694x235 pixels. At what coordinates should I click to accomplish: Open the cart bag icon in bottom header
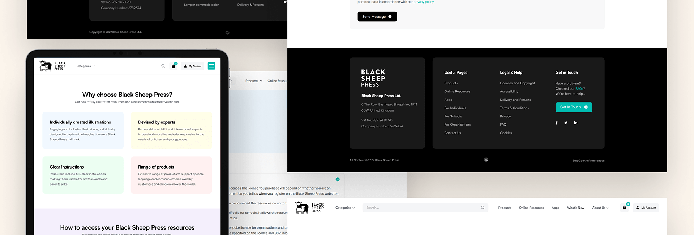[x=625, y=208]
